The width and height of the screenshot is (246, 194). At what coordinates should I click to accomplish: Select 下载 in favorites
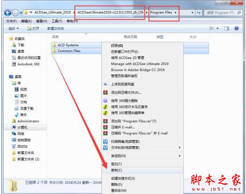pyautogui.click(x=18, y=45)
